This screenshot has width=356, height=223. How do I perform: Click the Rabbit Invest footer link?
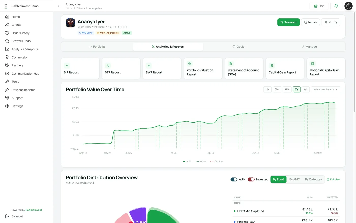[34, 210]
